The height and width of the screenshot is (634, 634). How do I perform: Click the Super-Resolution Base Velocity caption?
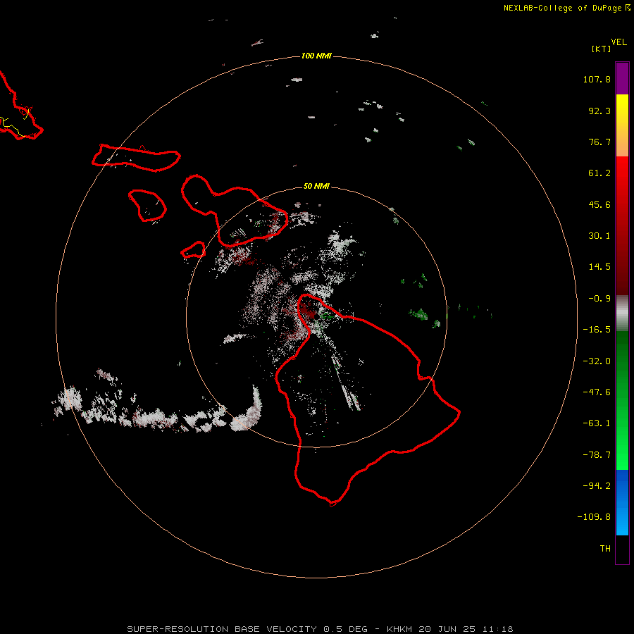320,629
